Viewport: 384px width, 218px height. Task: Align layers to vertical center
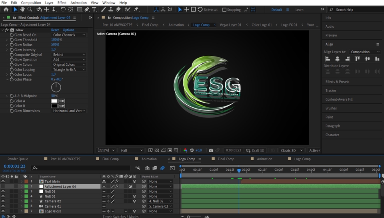367,59
